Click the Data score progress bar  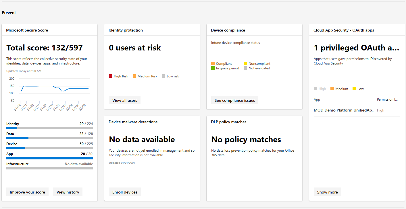pos(49,138)
